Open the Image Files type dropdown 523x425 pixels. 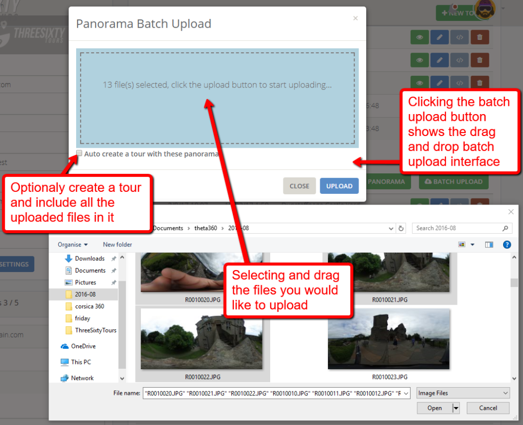(x=464, y=393)
